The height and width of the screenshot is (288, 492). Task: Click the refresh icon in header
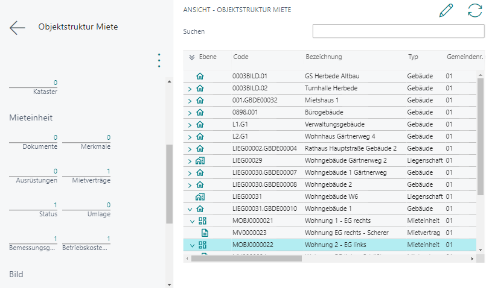pos(475,11)
